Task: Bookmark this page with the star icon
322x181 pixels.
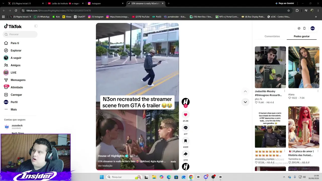Action: coord(289,11)
